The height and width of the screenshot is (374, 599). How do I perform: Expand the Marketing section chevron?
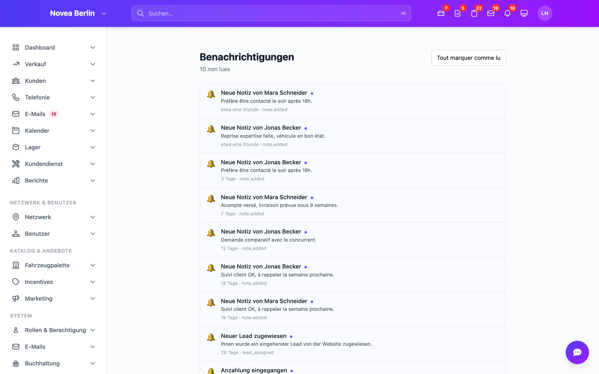click(93, 299)
